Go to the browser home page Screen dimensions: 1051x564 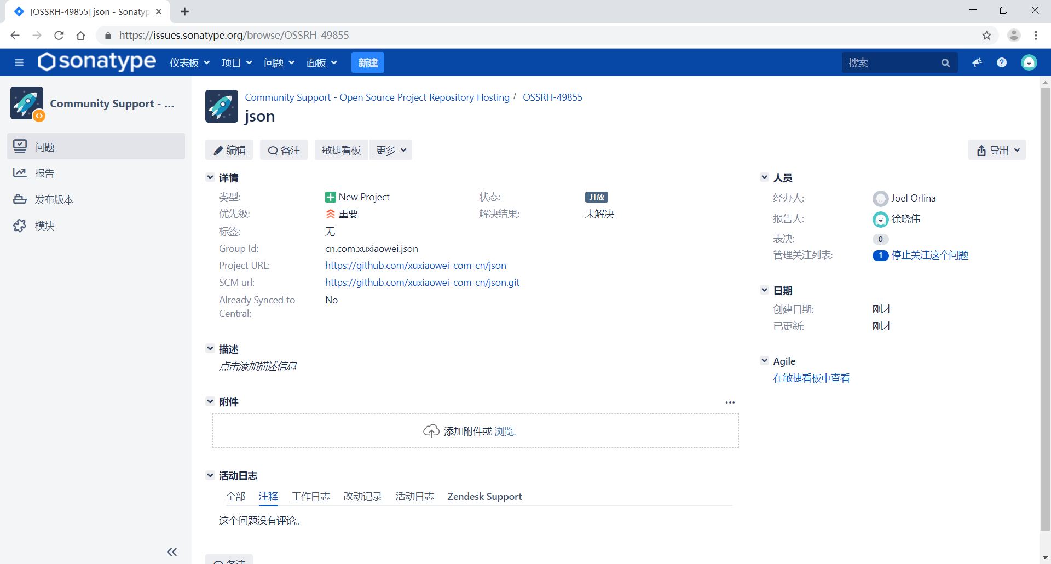(x=81, y=35)
